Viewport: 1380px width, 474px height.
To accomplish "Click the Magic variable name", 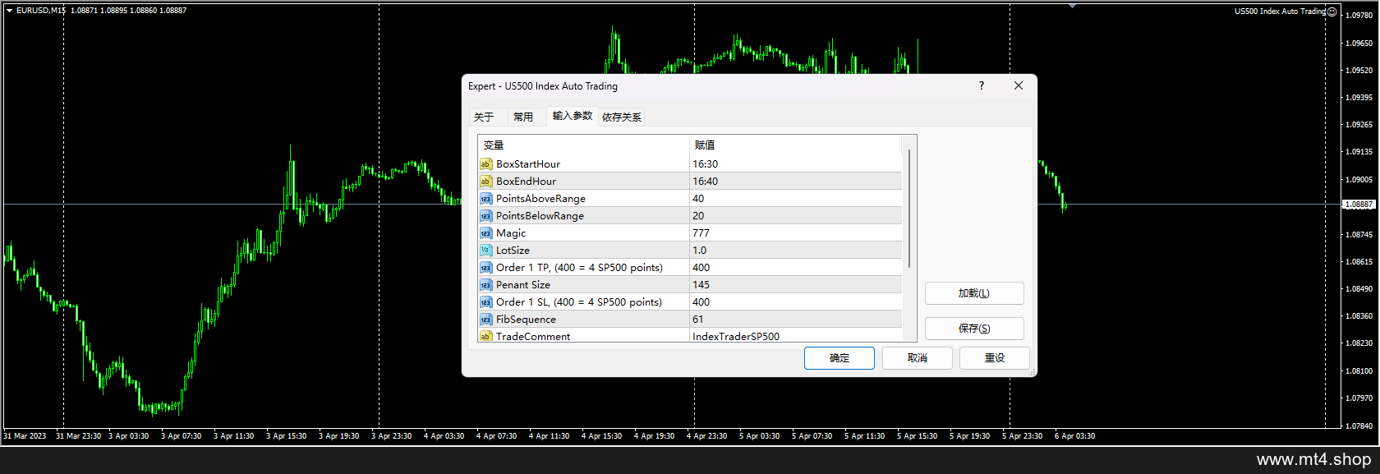I will point(511,233).
